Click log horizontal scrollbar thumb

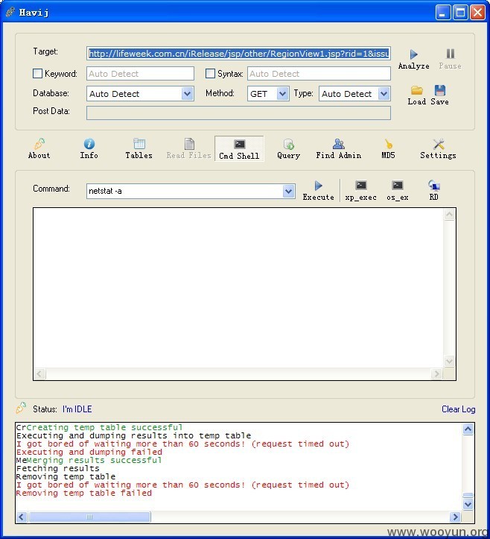tap(89, 517)
